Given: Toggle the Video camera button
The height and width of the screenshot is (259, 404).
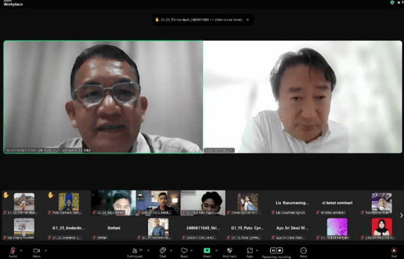Looking at the screenshot, I should pos(36,251).
